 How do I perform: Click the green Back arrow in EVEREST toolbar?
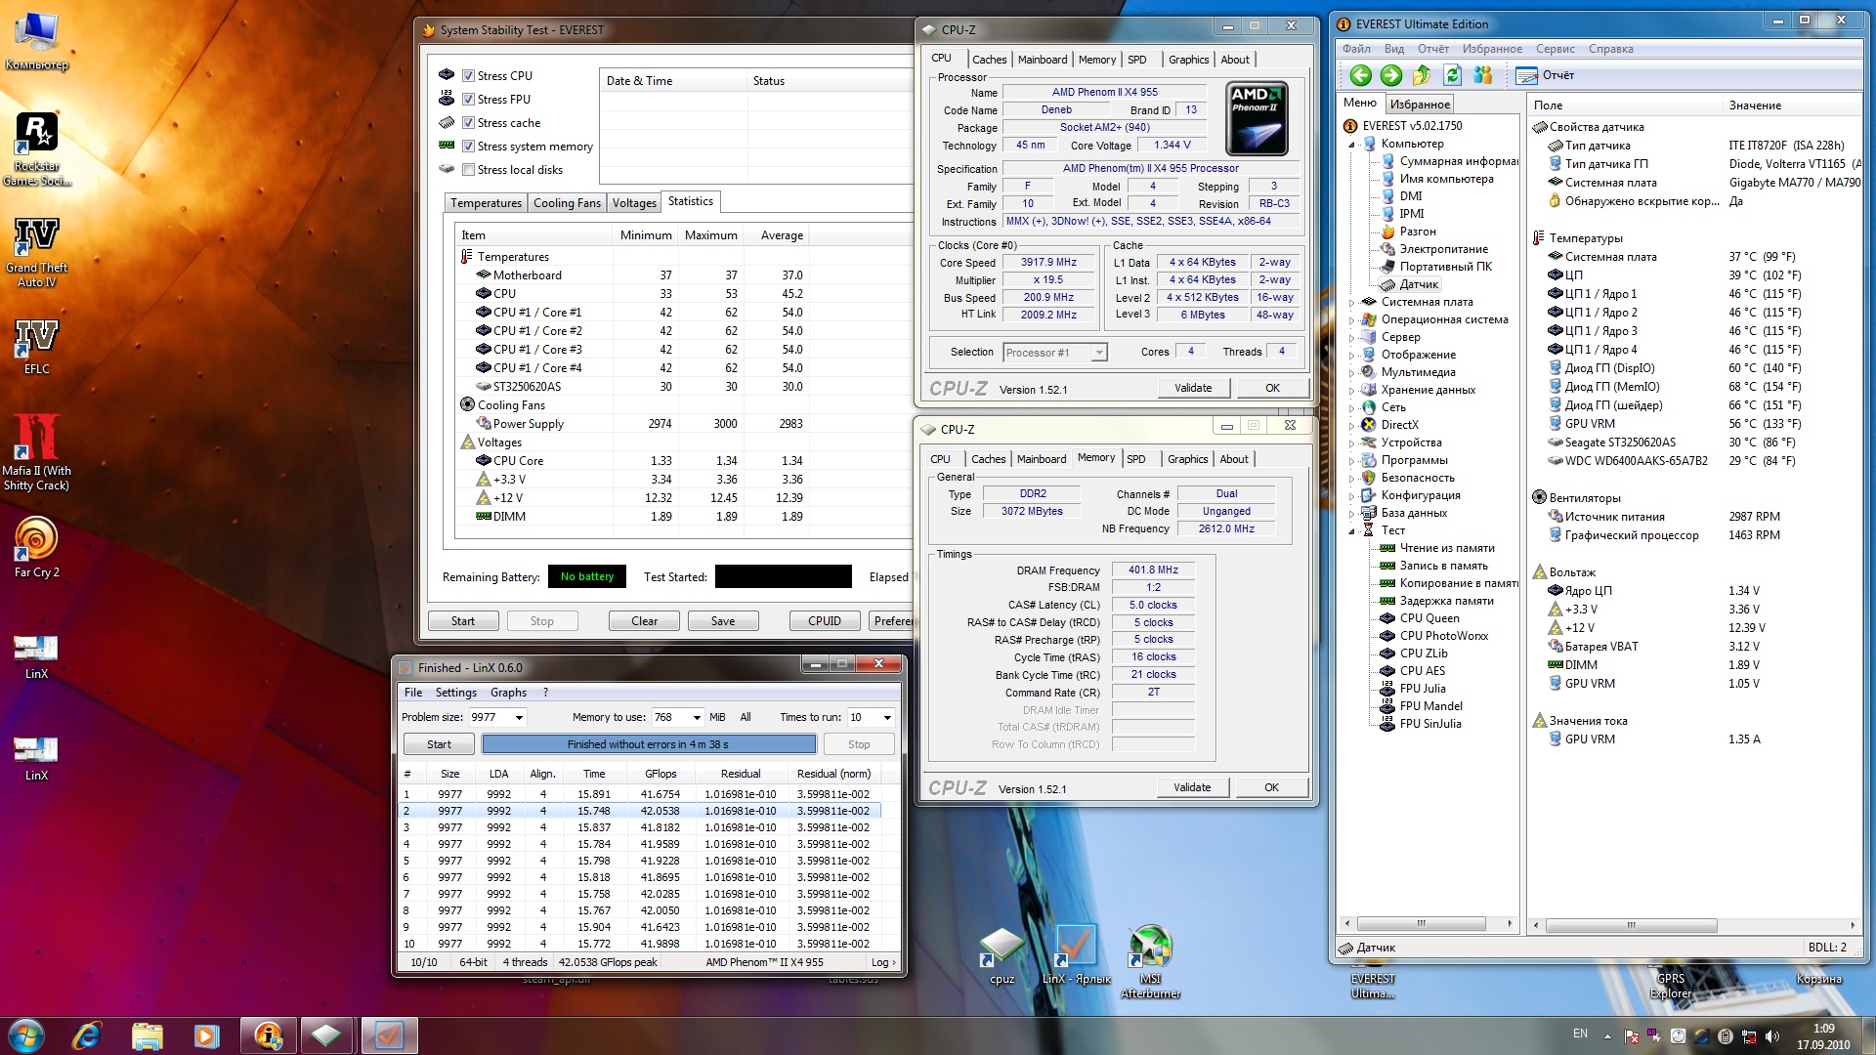tap(1360, 75)
